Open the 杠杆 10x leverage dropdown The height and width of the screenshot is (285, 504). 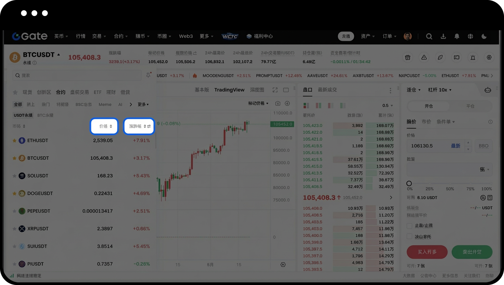pyautogui.click(x=440, y=90)
